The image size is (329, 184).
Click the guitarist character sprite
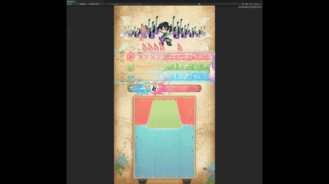pyautogui.click(x=164, y=31)
